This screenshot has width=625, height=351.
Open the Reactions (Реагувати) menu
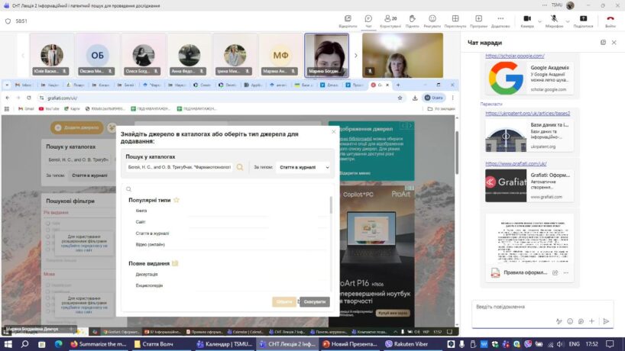[432, 19]
